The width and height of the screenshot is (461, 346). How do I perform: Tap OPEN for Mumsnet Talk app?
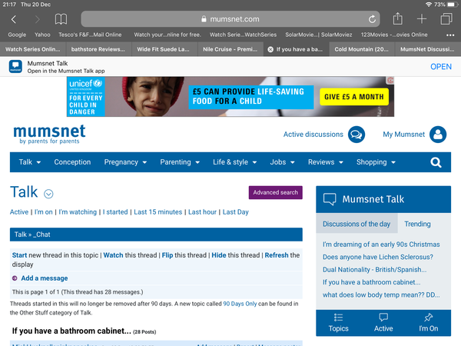(441, 67)
